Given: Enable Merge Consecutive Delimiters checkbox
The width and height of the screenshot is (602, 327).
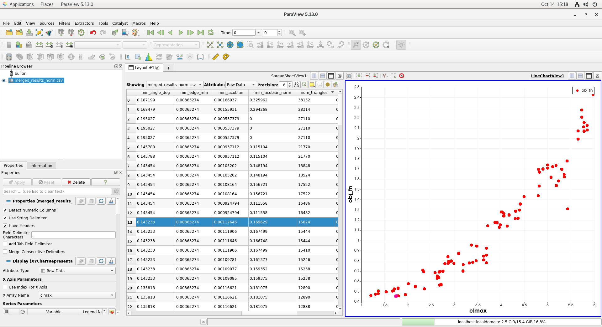Looking at the screenshot, I should [5, 252].
